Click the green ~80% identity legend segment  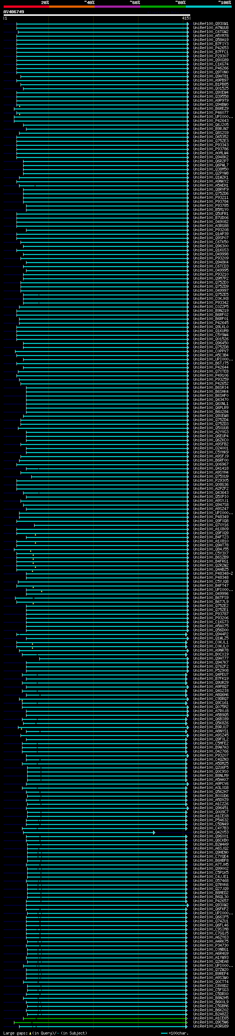pyautogui.click(x=163, y=7)
